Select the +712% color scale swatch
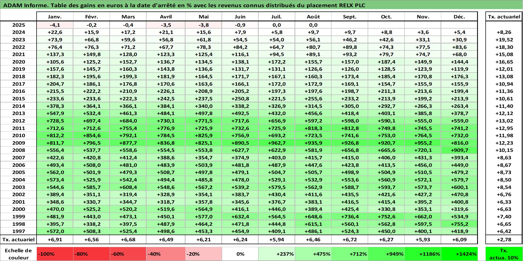523x261 pixels. (x=350, y=254)
